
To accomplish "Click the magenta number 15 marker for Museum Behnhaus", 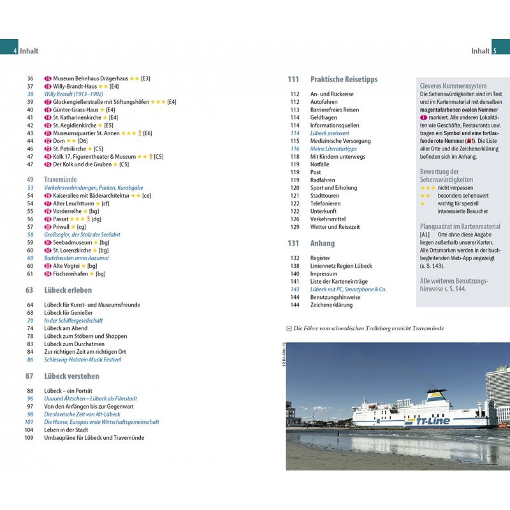I will click(48, 78).
